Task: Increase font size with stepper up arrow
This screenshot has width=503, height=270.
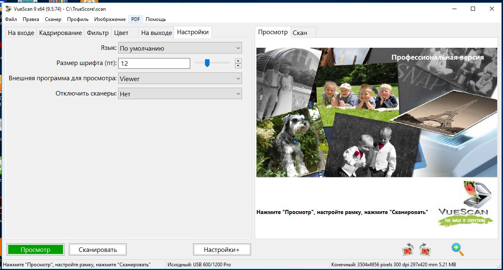Action: pos(238,61)
